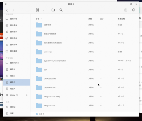Click the 类型 column header
This screenshot has height=121, width=142.
(90, 19)
